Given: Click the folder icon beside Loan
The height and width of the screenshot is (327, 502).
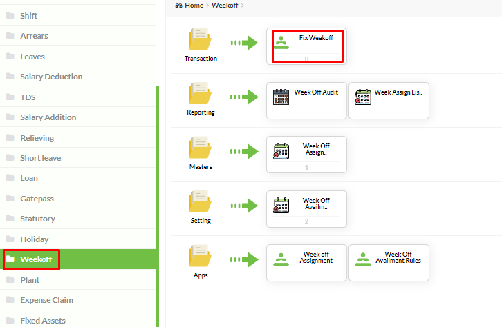Looking at the screenshot, I should 10,177.
